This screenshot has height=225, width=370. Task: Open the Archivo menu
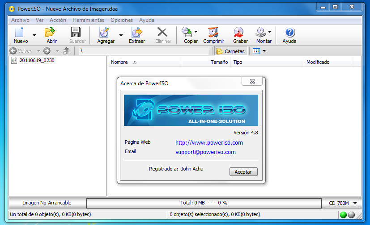tap(20, 20)
